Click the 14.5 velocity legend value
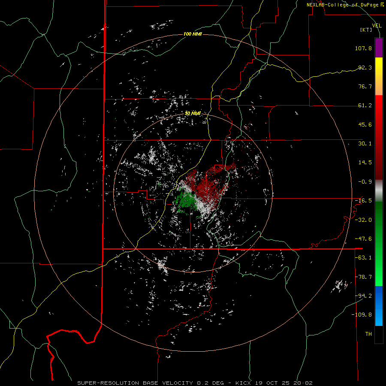 [365, 163]
